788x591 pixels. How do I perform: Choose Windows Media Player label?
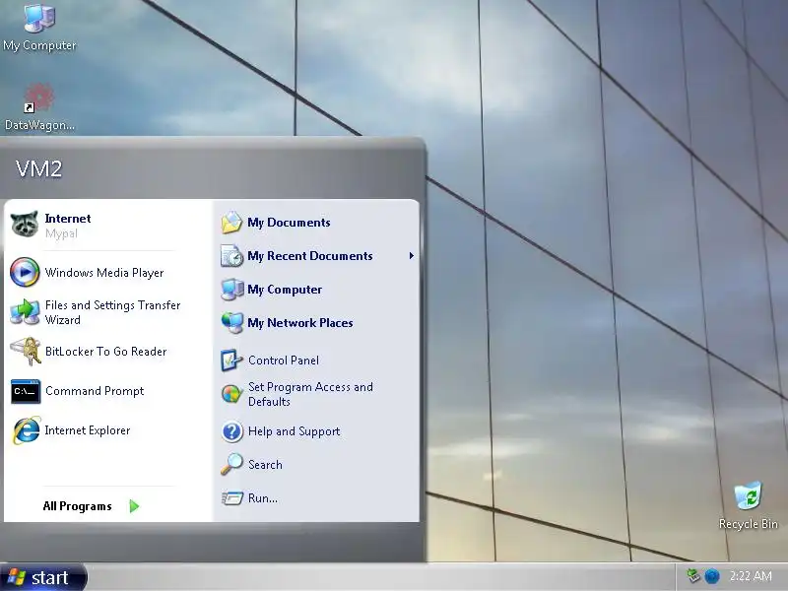pos(104,273)
